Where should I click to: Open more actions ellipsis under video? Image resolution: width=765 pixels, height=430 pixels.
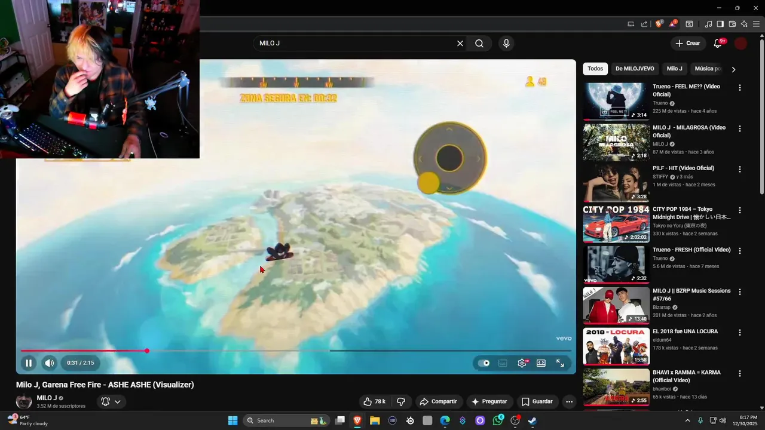(569, 401)
